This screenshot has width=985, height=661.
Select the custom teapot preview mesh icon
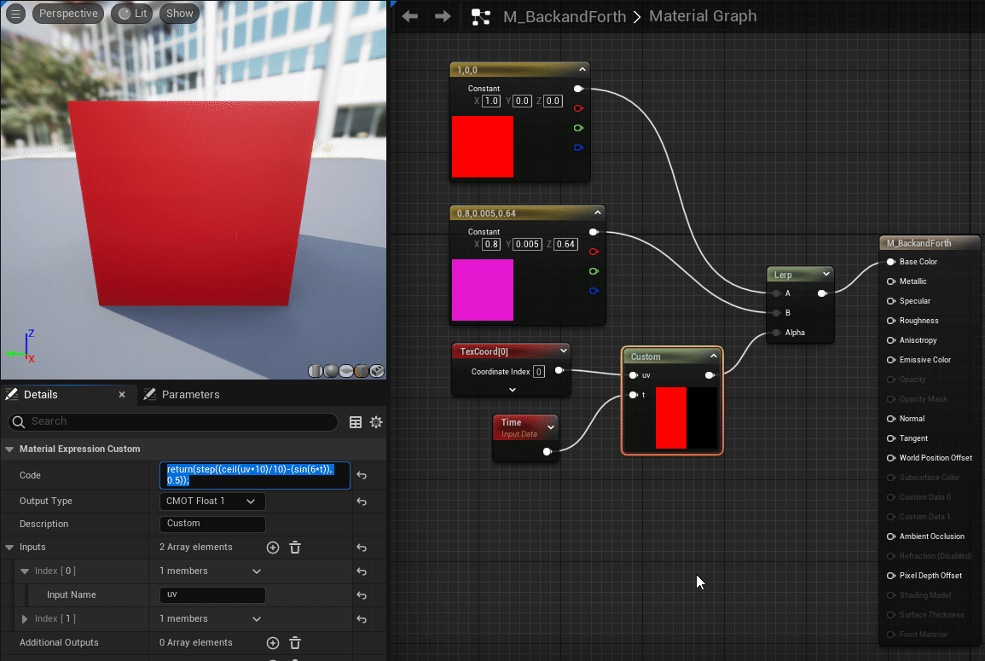[x=378, y=371]
